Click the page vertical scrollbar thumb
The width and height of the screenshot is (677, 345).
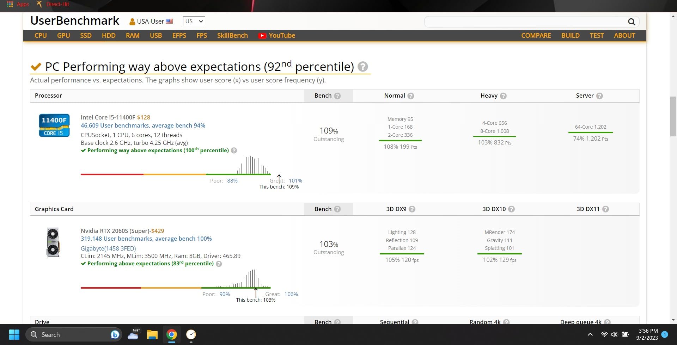tap(673, 116)
